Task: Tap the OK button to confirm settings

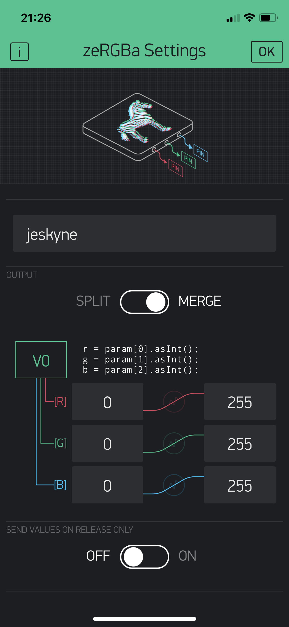Action: 267,52
